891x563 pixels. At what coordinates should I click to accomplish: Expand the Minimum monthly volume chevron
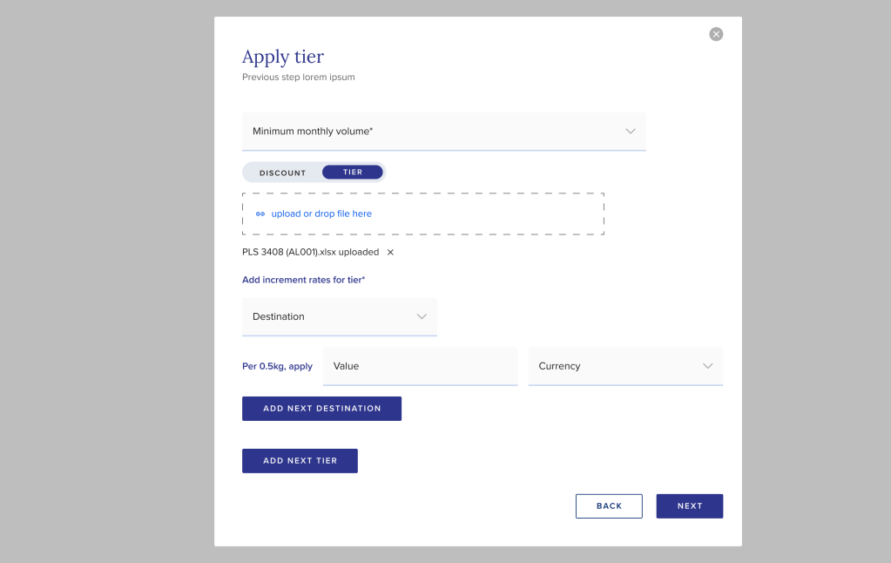[631, 131]
